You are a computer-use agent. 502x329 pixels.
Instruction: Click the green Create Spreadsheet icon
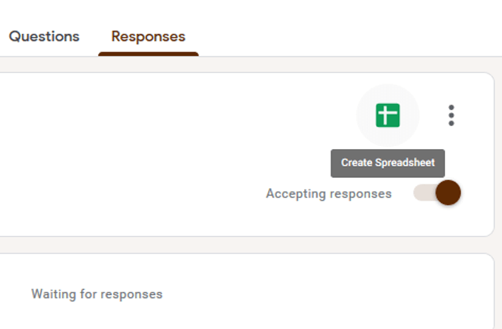tap(388, 115)
